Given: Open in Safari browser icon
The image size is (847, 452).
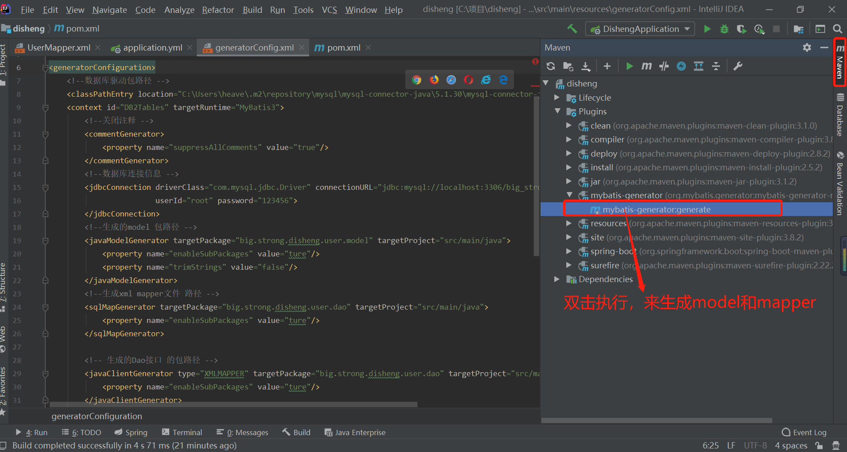Looking at the screenshot, I should point(451,80).
